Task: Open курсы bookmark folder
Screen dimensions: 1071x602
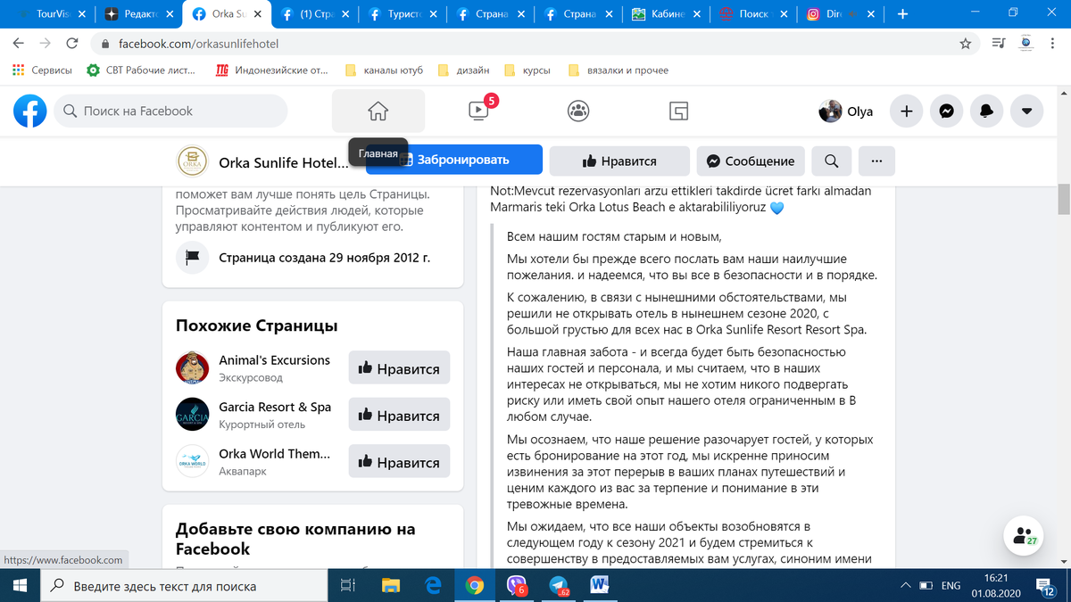Action: [528, 70]
